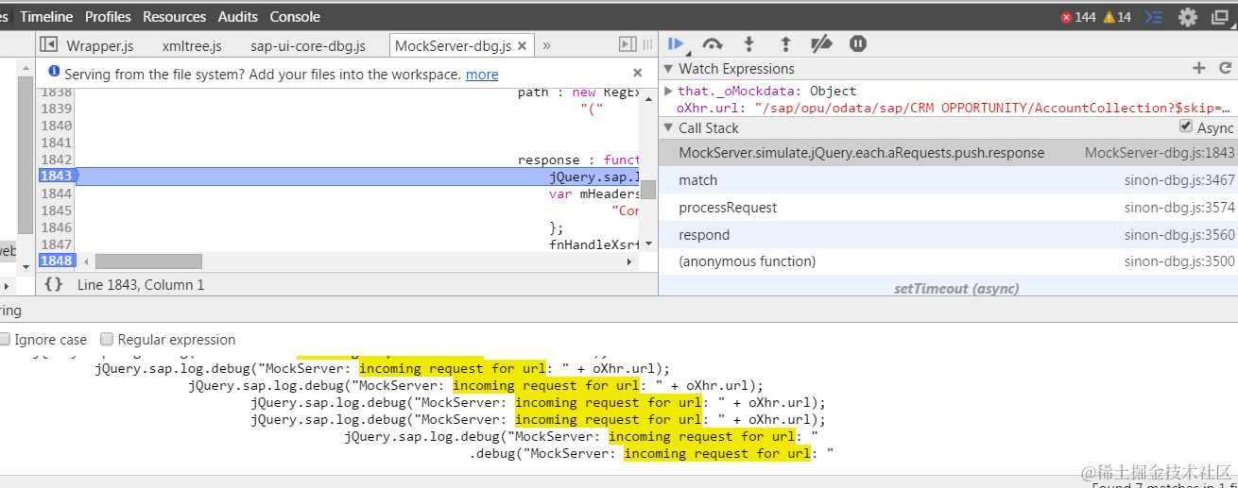Toggle pause on exceptions icon

tap(858, 43)
